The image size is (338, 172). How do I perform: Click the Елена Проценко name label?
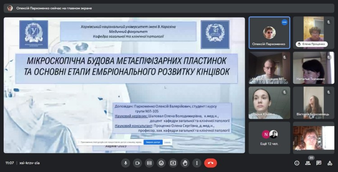coord(312,44)
